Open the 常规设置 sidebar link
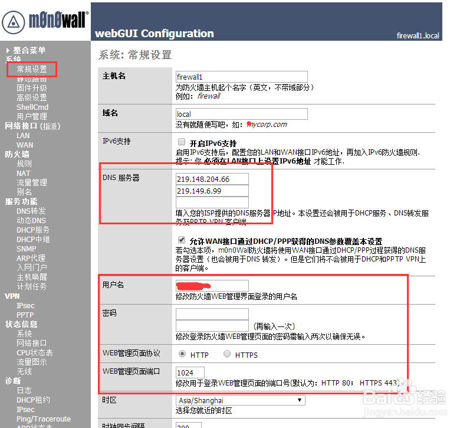The image size is (473, 428). pos(32,69)
